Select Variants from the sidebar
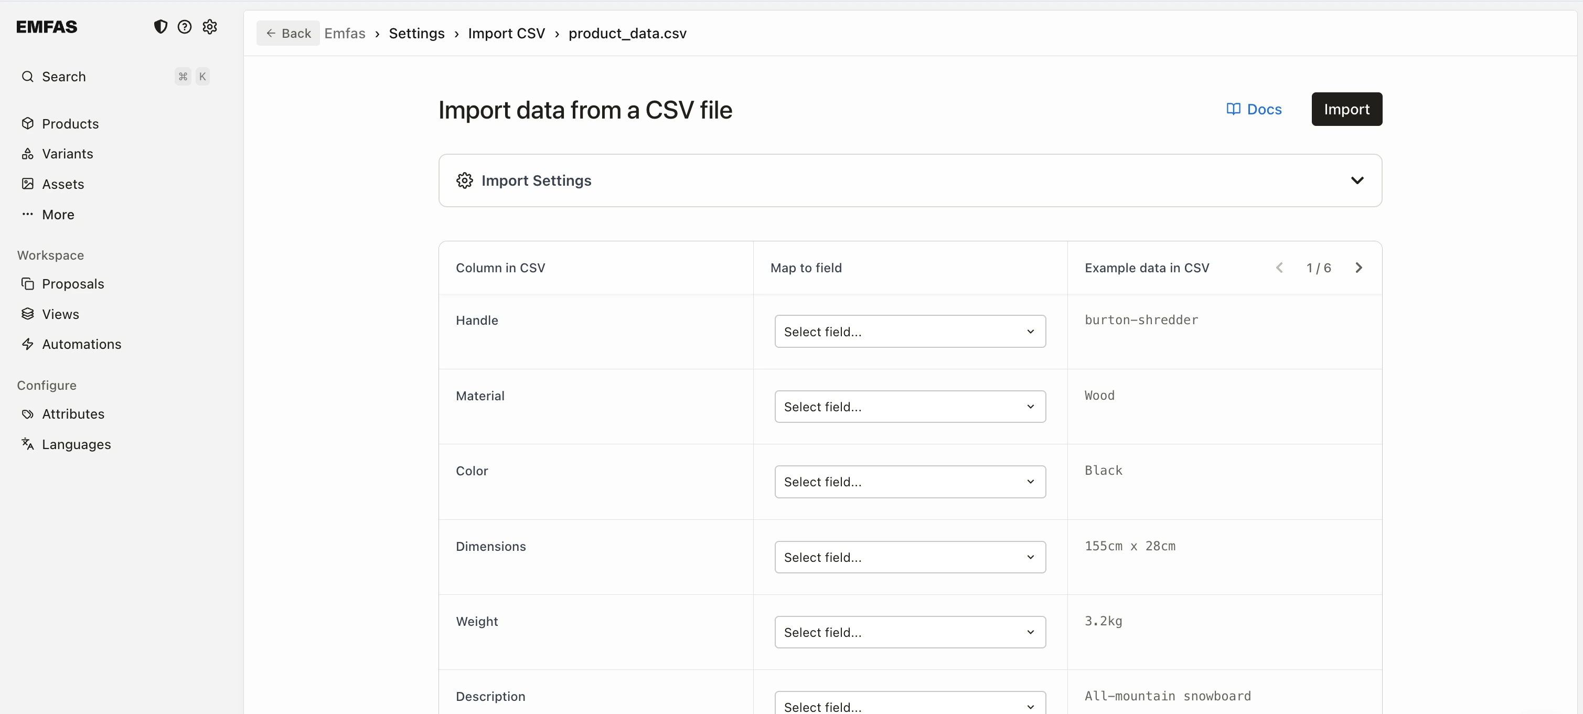This screenshot has height=714, width=1583. [x=67, y=154]
